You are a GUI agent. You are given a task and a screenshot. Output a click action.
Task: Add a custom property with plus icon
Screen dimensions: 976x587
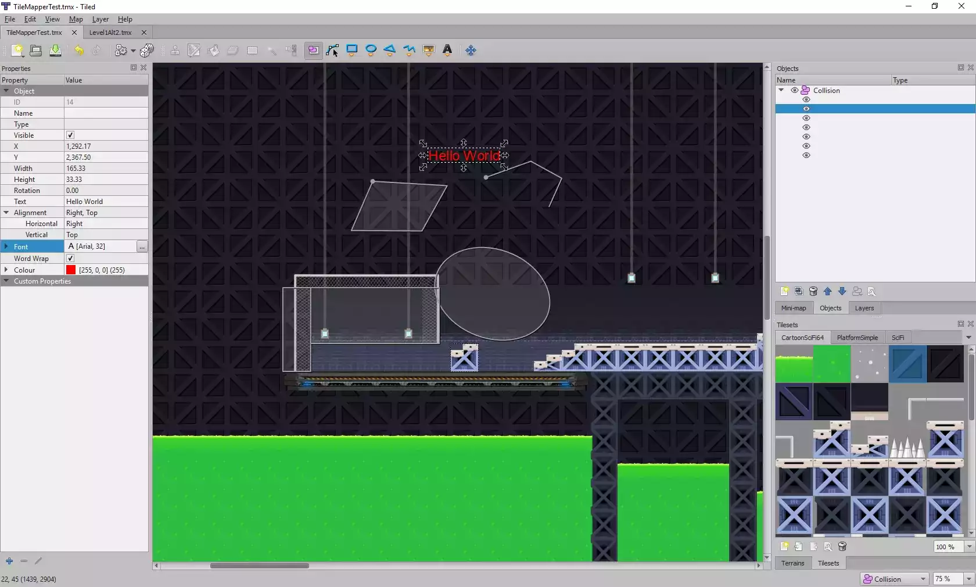click(x=9, y=561)
